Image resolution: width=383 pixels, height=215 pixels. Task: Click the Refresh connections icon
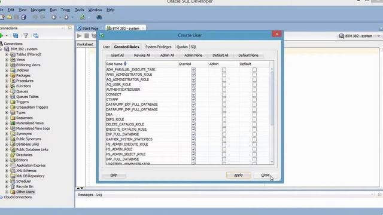(16, 36)
